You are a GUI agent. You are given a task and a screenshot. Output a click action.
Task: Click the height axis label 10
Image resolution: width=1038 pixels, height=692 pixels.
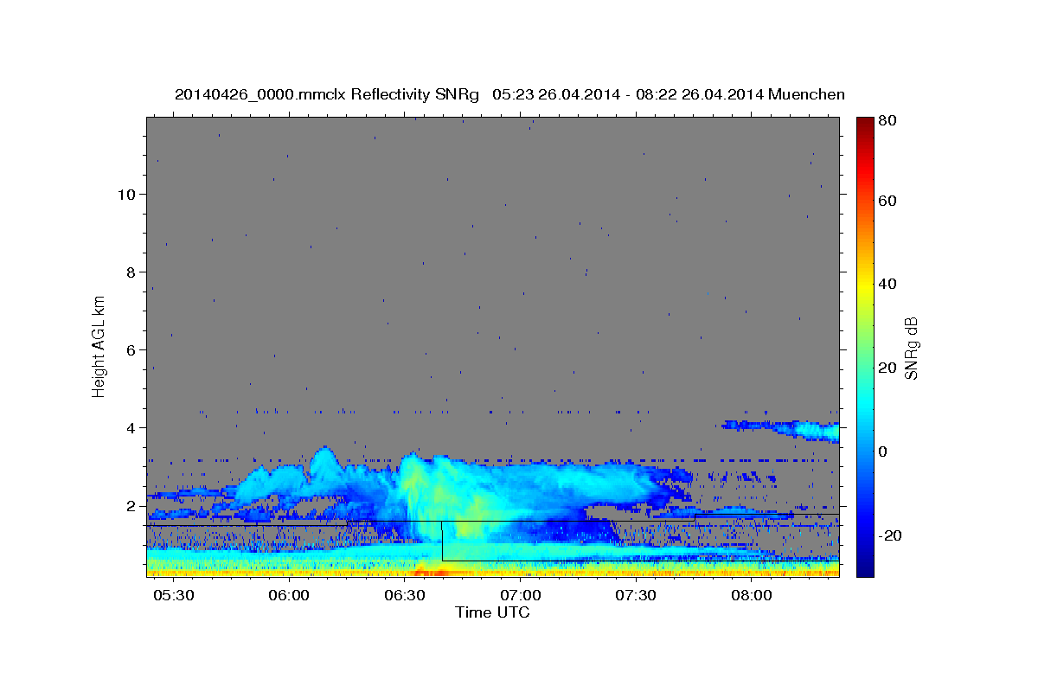pos(125,194)
